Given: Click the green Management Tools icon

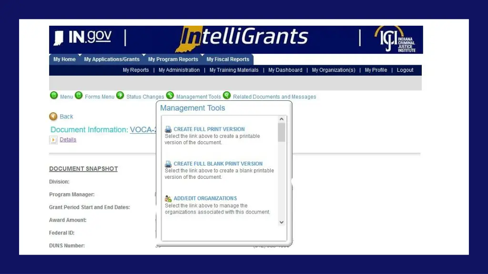Looking at the screenshot, I should (170, 95).
